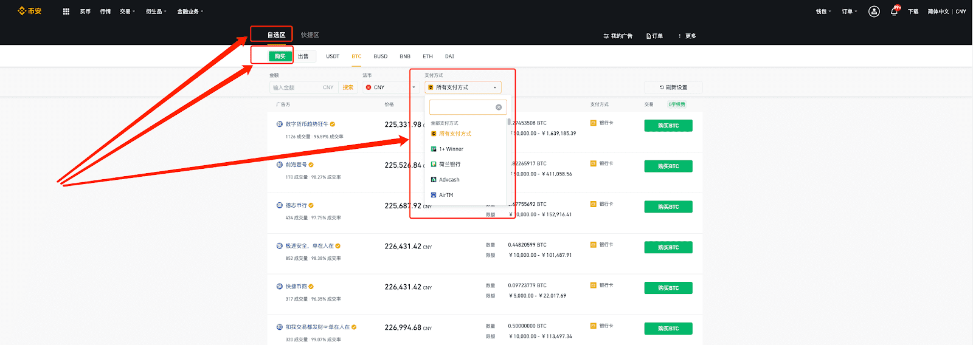Expand the 订单 dropdown in top bar
Screen dimensions: 973x345
coord(850,12)
